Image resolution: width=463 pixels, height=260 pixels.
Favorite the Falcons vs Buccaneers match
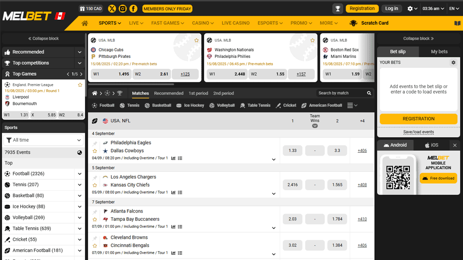[x=95, y=219]
